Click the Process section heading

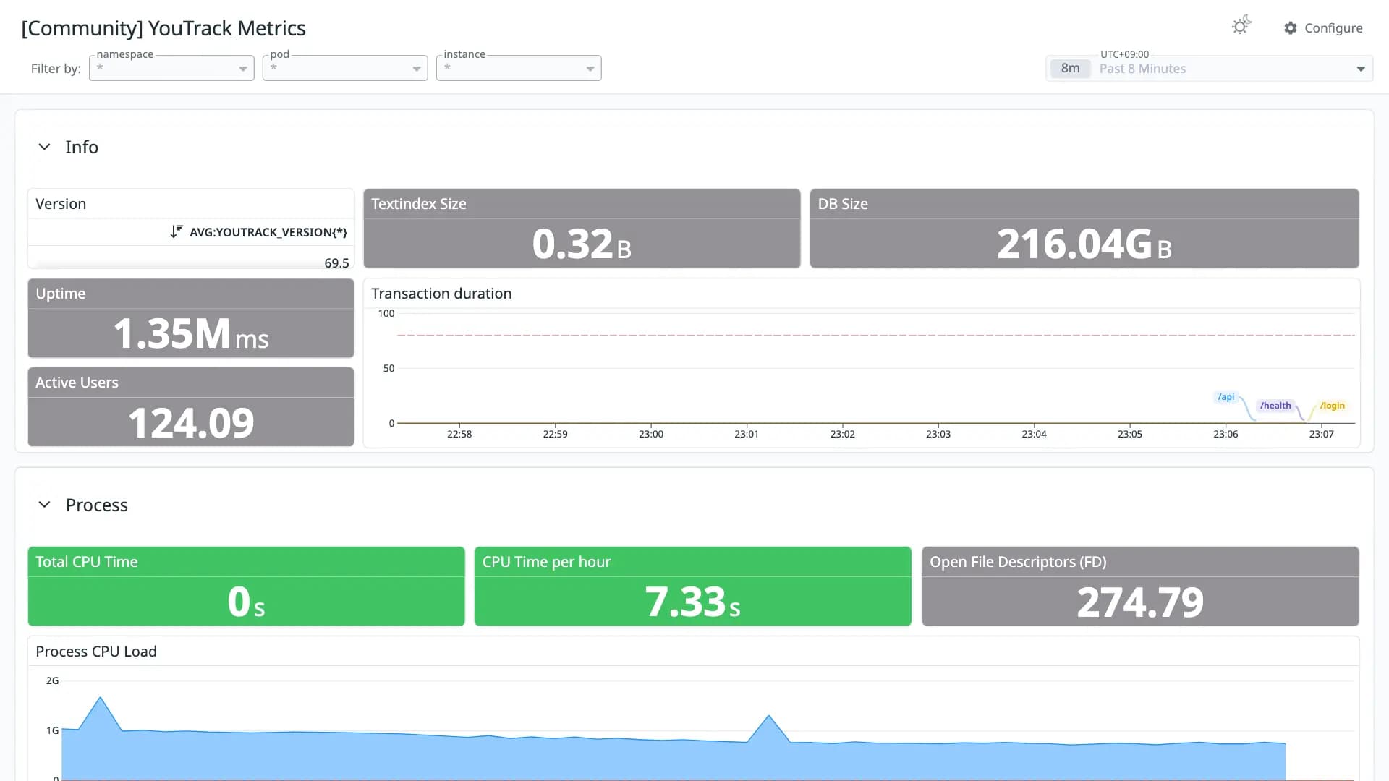tap(97, 505)
